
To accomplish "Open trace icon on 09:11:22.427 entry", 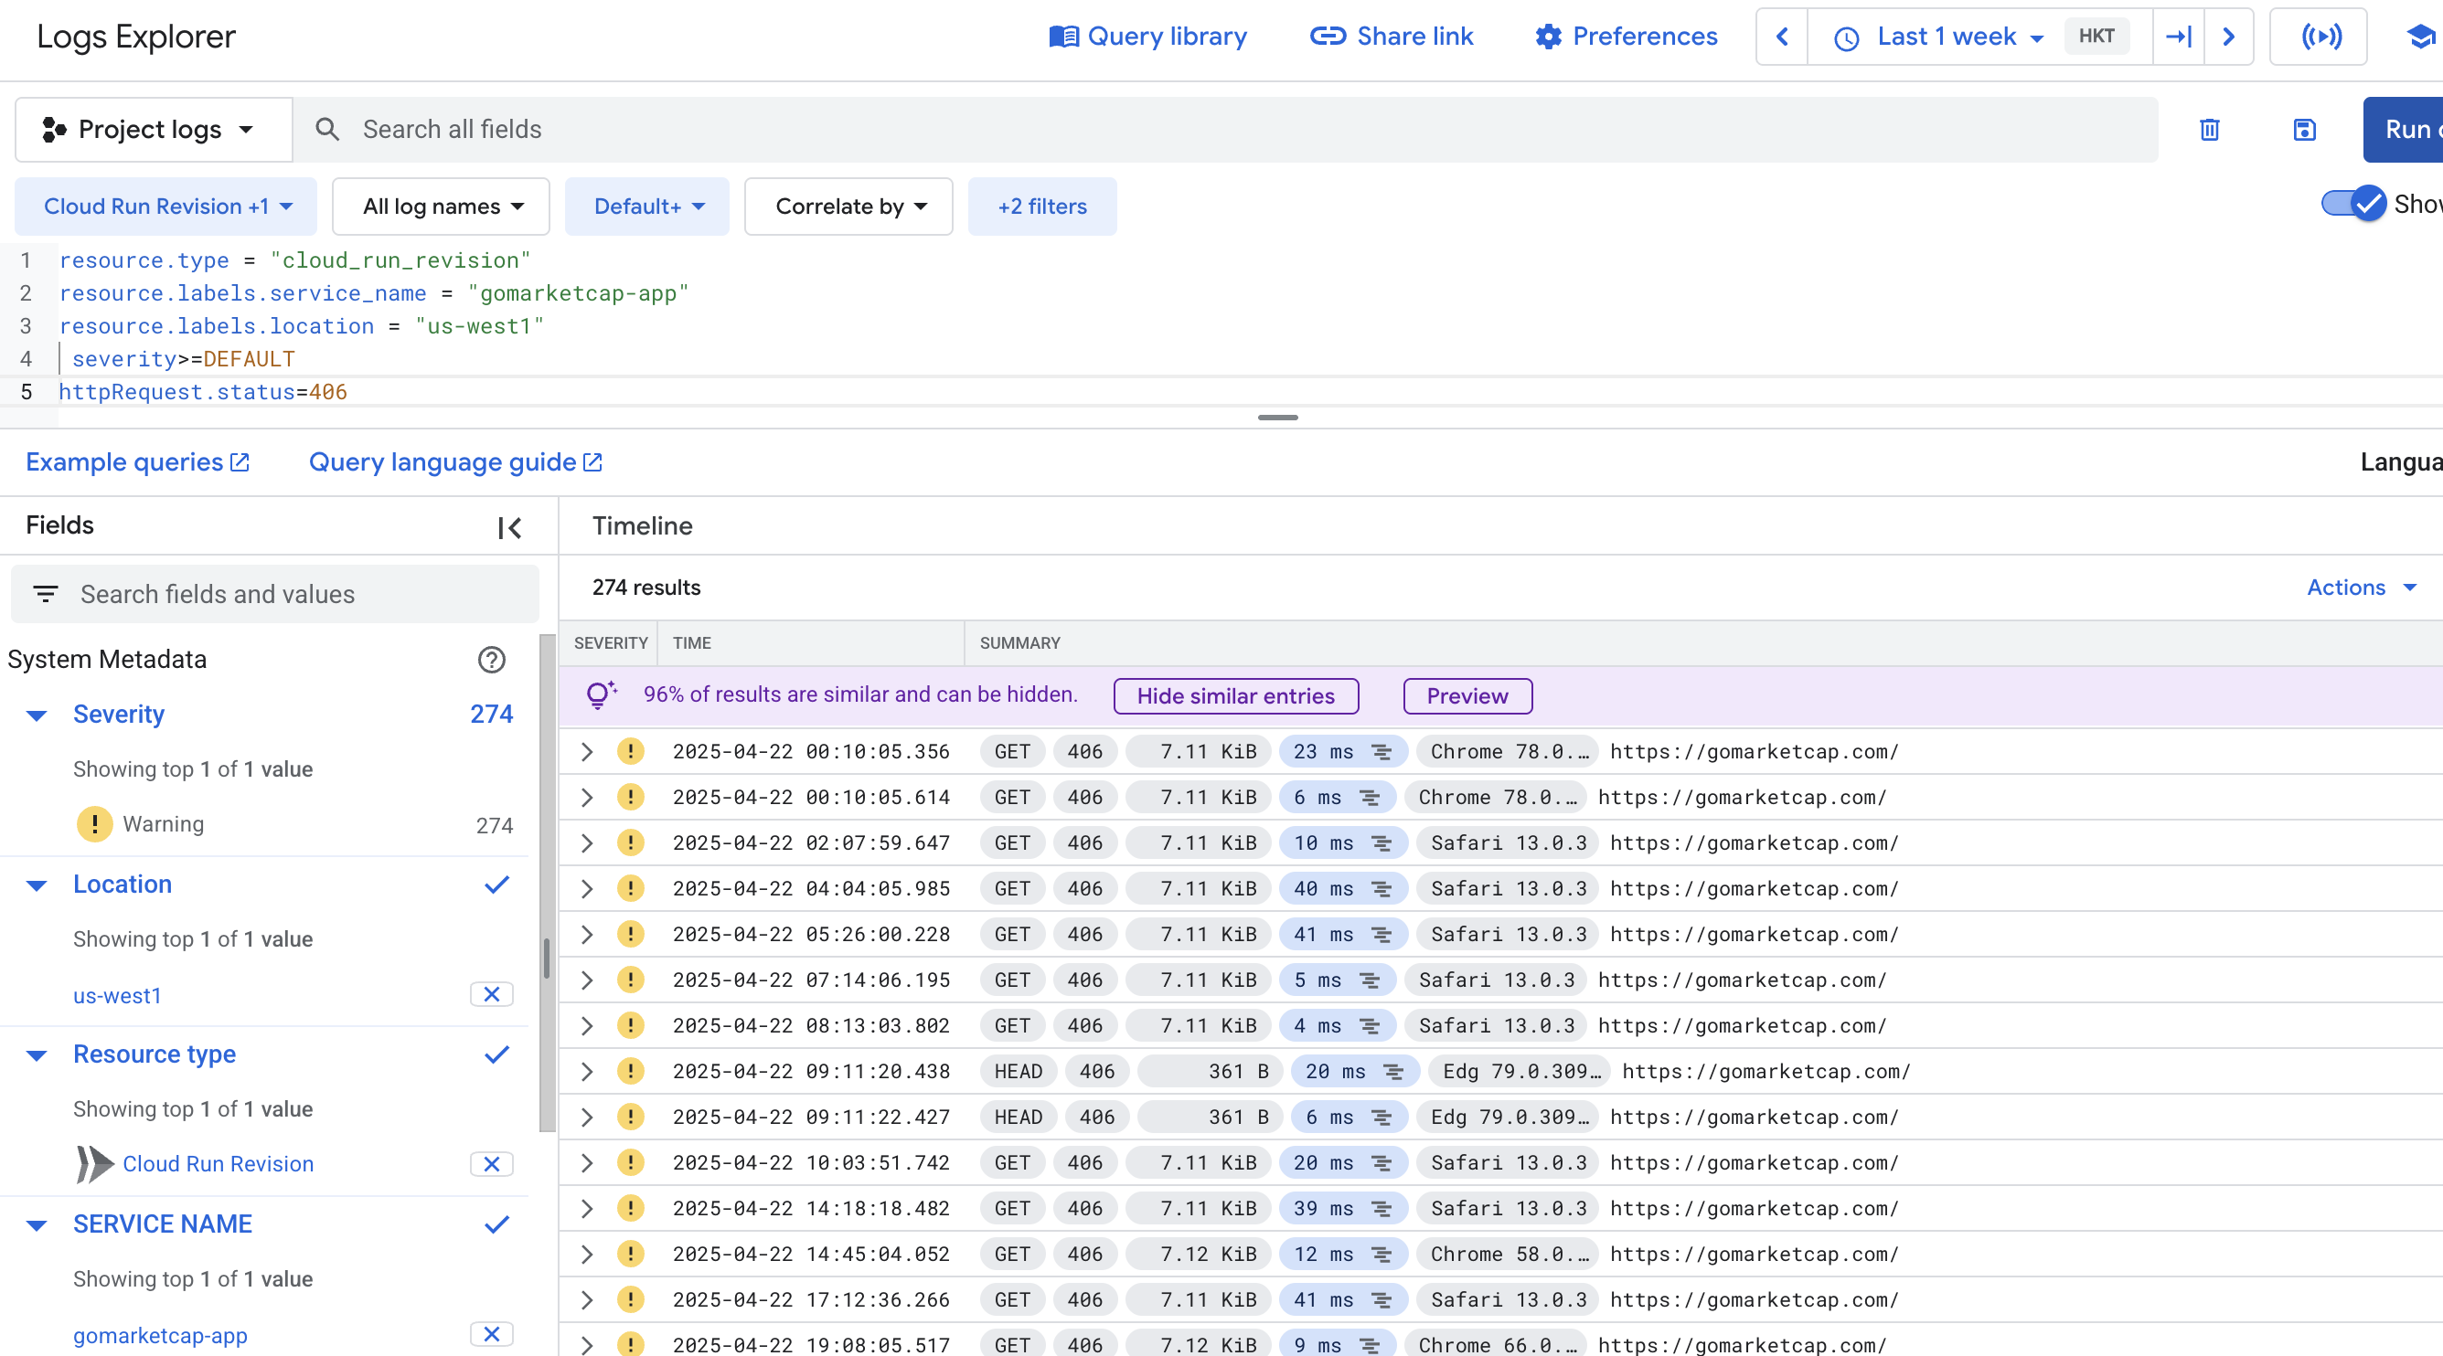I will [x=1382, y=1118].
